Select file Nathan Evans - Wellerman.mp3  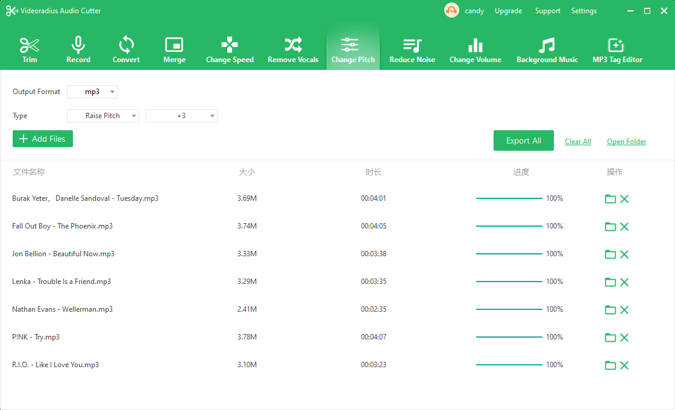(x=63, y=309)
